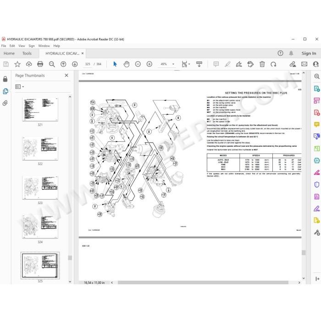Expand the thumbnail options menu
Image resolution: width=321 pixels, height=321 pixels.
coord(20,87)
